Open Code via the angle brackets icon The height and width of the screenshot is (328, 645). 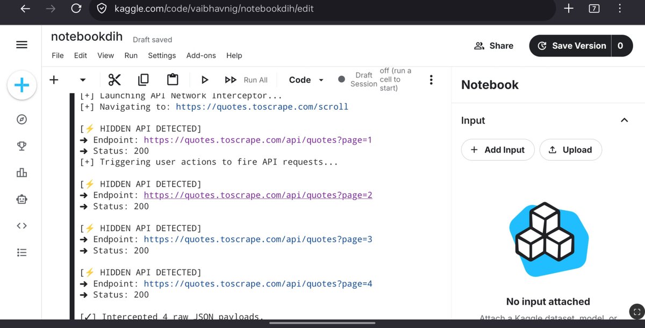(x=21, y=226)
